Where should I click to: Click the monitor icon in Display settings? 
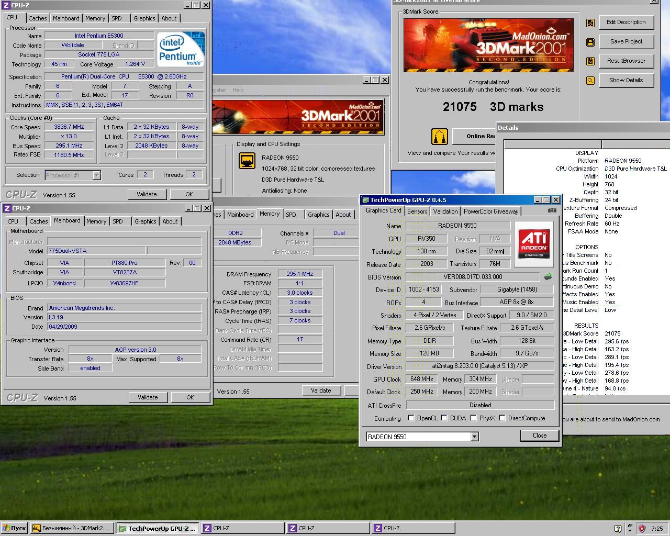click(247, 161)
